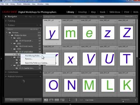The width and height of the screenshot is (140, 105).
Task: Click the lock icon in Library Filter bar
Action: click(x=136, y=17)
